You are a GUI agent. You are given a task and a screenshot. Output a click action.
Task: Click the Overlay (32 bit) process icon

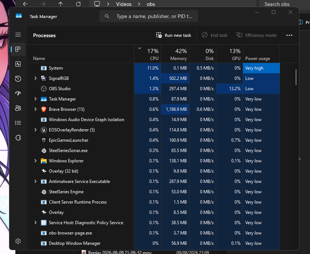pos(44,171)
